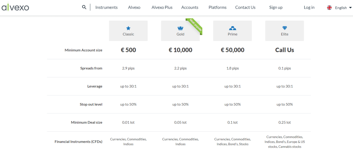Click the 0.1 pips value
This screenshot has height=151, width=353.
coord(284,68)
